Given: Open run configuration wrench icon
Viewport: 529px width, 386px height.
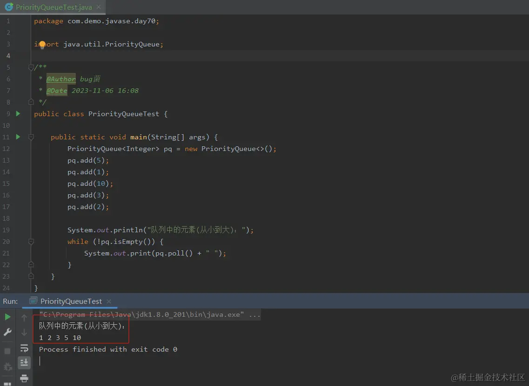Looking at the screenshot, I should tap(7, 333).
